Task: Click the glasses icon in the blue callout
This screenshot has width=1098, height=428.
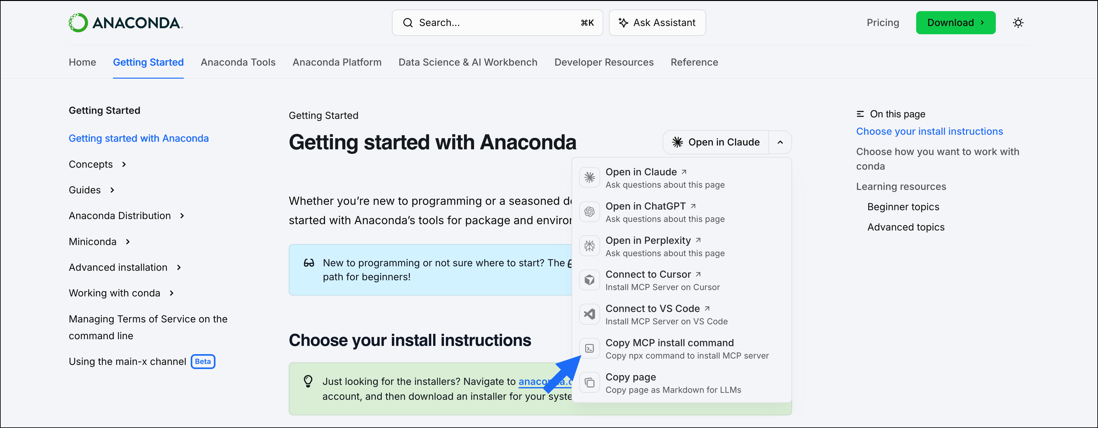Action: pyautogui.click(x=308, y=263)
